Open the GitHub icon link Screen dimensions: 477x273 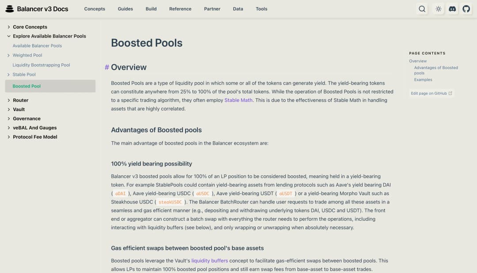(x=466, y=9)
